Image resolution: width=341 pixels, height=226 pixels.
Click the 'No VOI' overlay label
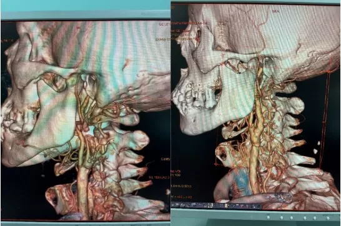(x=175, y=171)
